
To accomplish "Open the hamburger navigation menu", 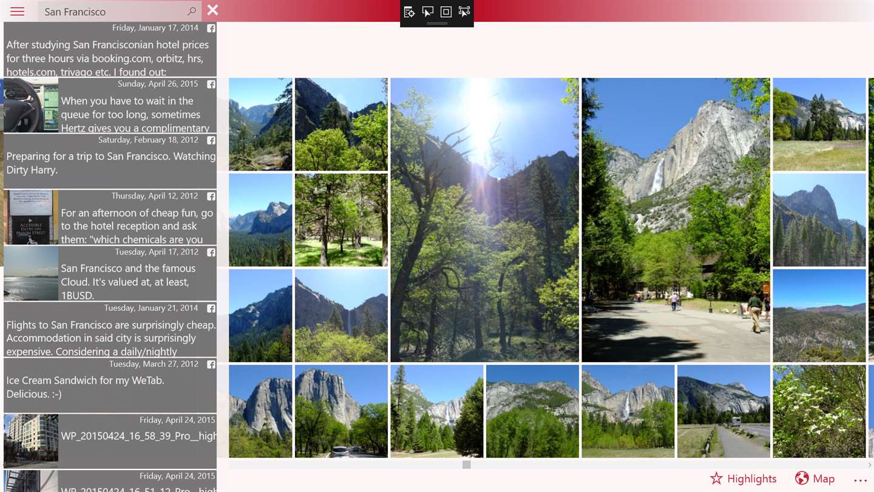I will (x=18, y=12).
